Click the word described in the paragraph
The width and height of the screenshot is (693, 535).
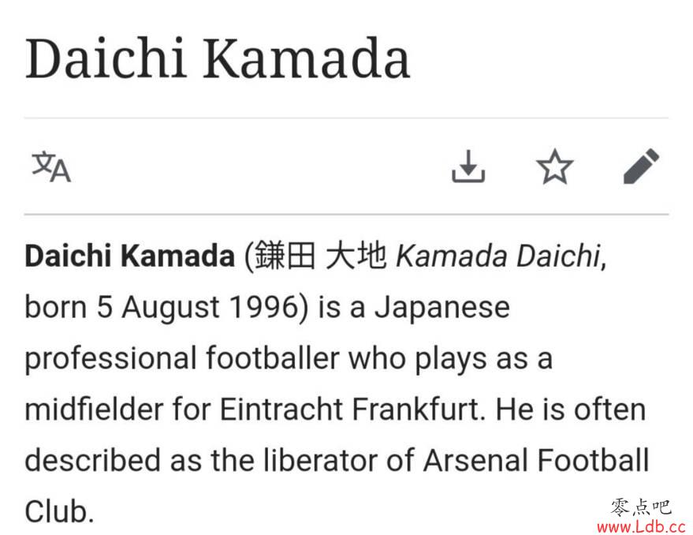pyautogui.click(x=92, y=460)
